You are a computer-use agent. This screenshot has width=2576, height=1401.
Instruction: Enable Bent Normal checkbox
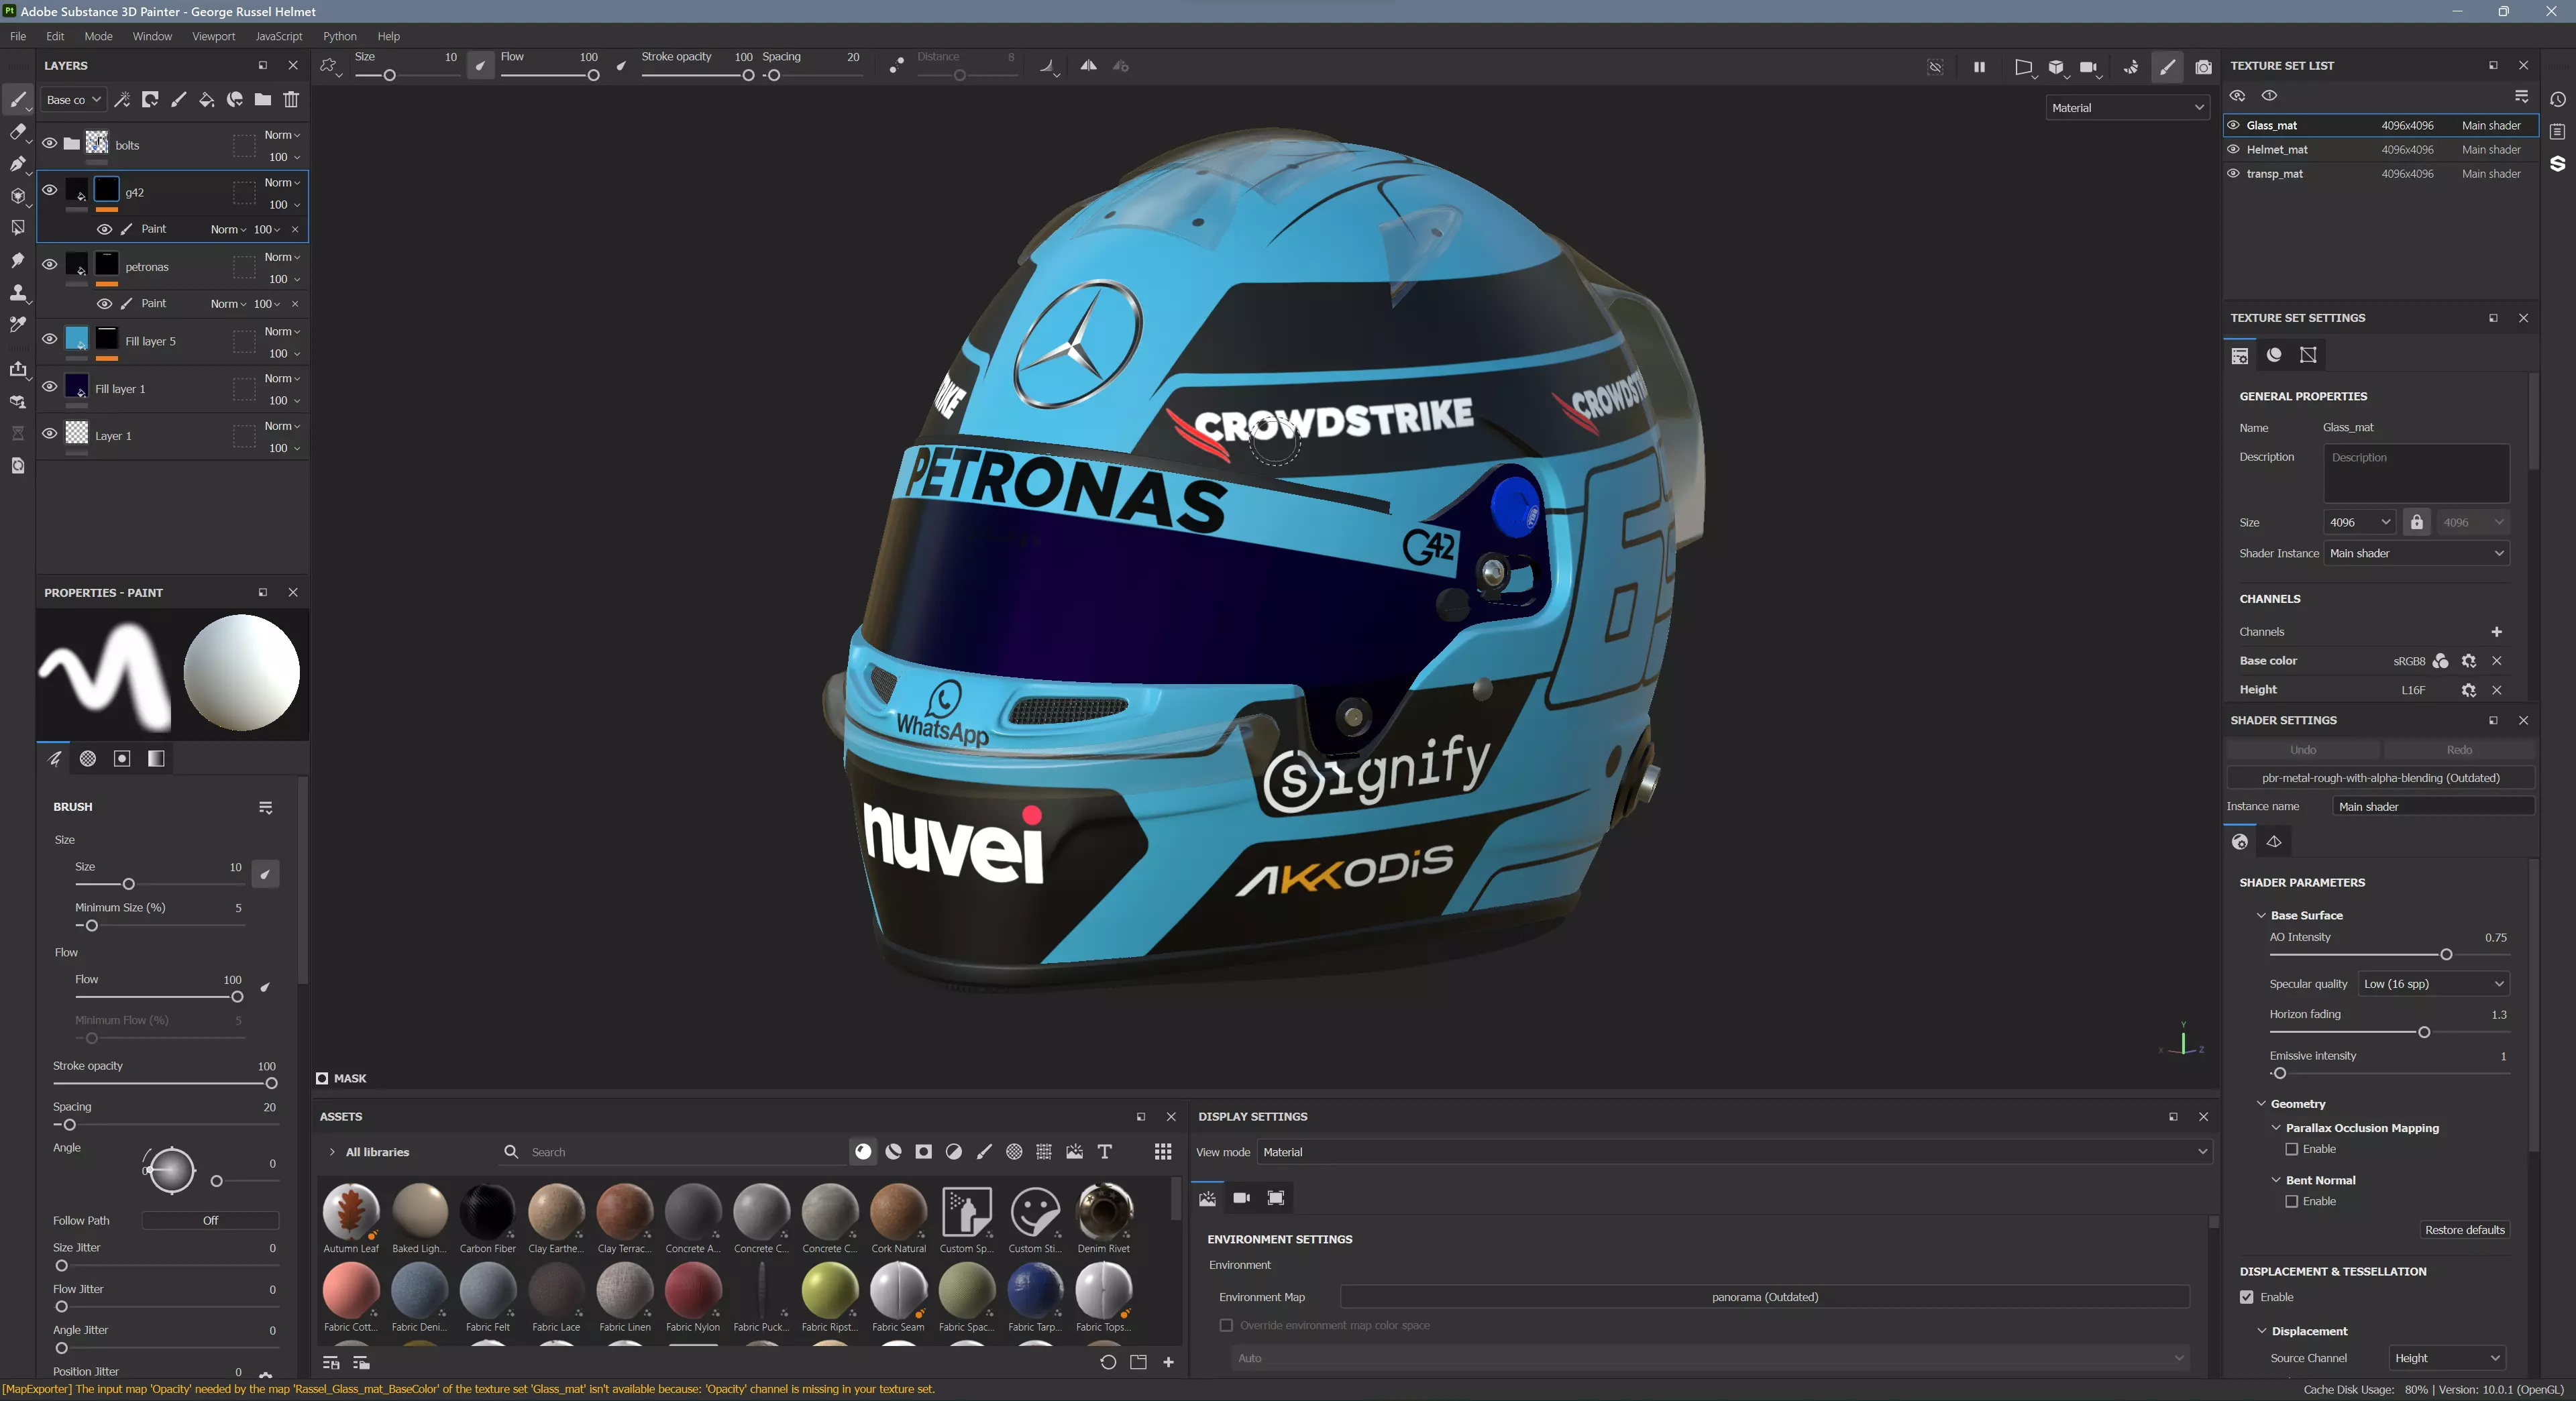2292,1201
